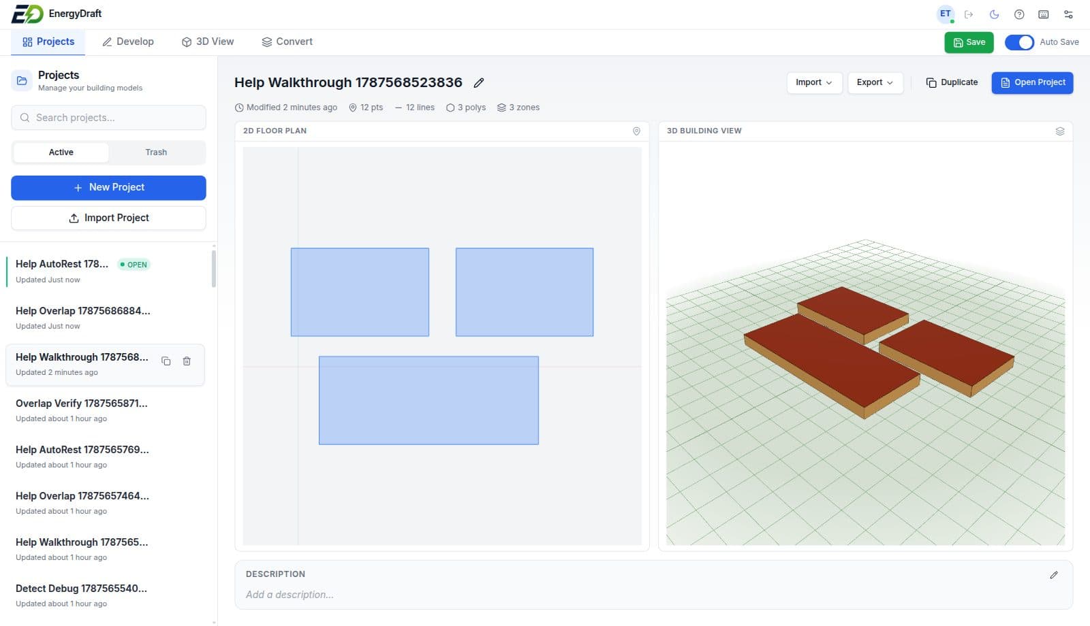This screenshot has height=626, width=1090.
Task: Select Help Walkthrough 1787565... older project
Action: coord(106,549)
